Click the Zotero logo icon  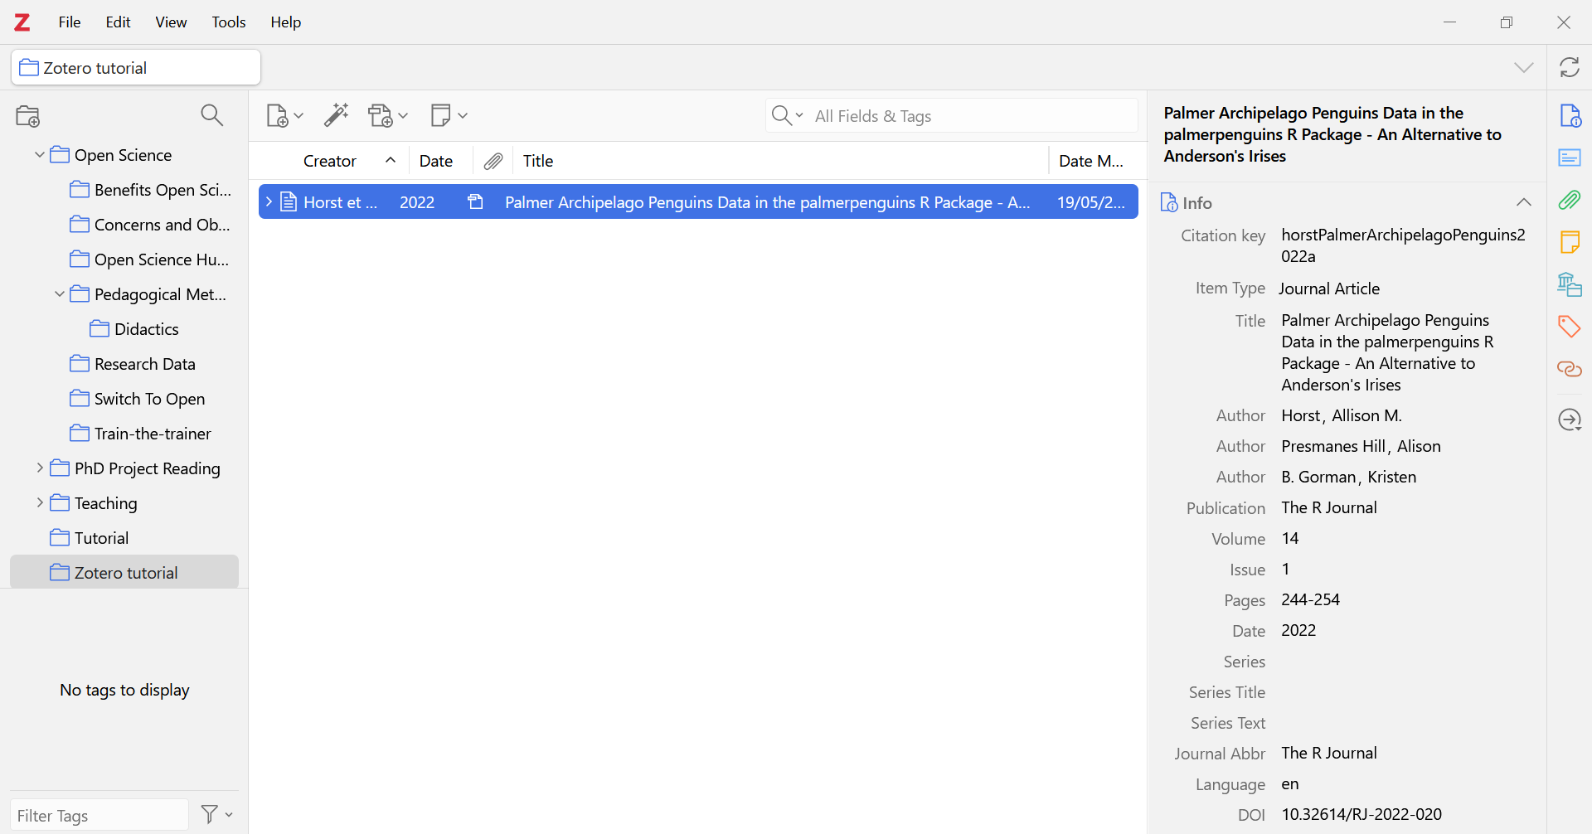point(22,22)
